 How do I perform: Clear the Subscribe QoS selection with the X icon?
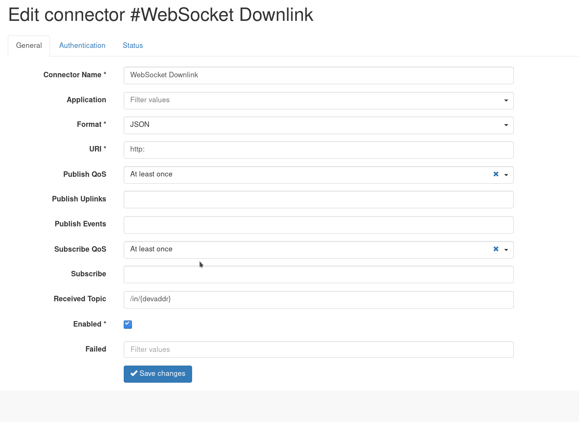[496, 249]
